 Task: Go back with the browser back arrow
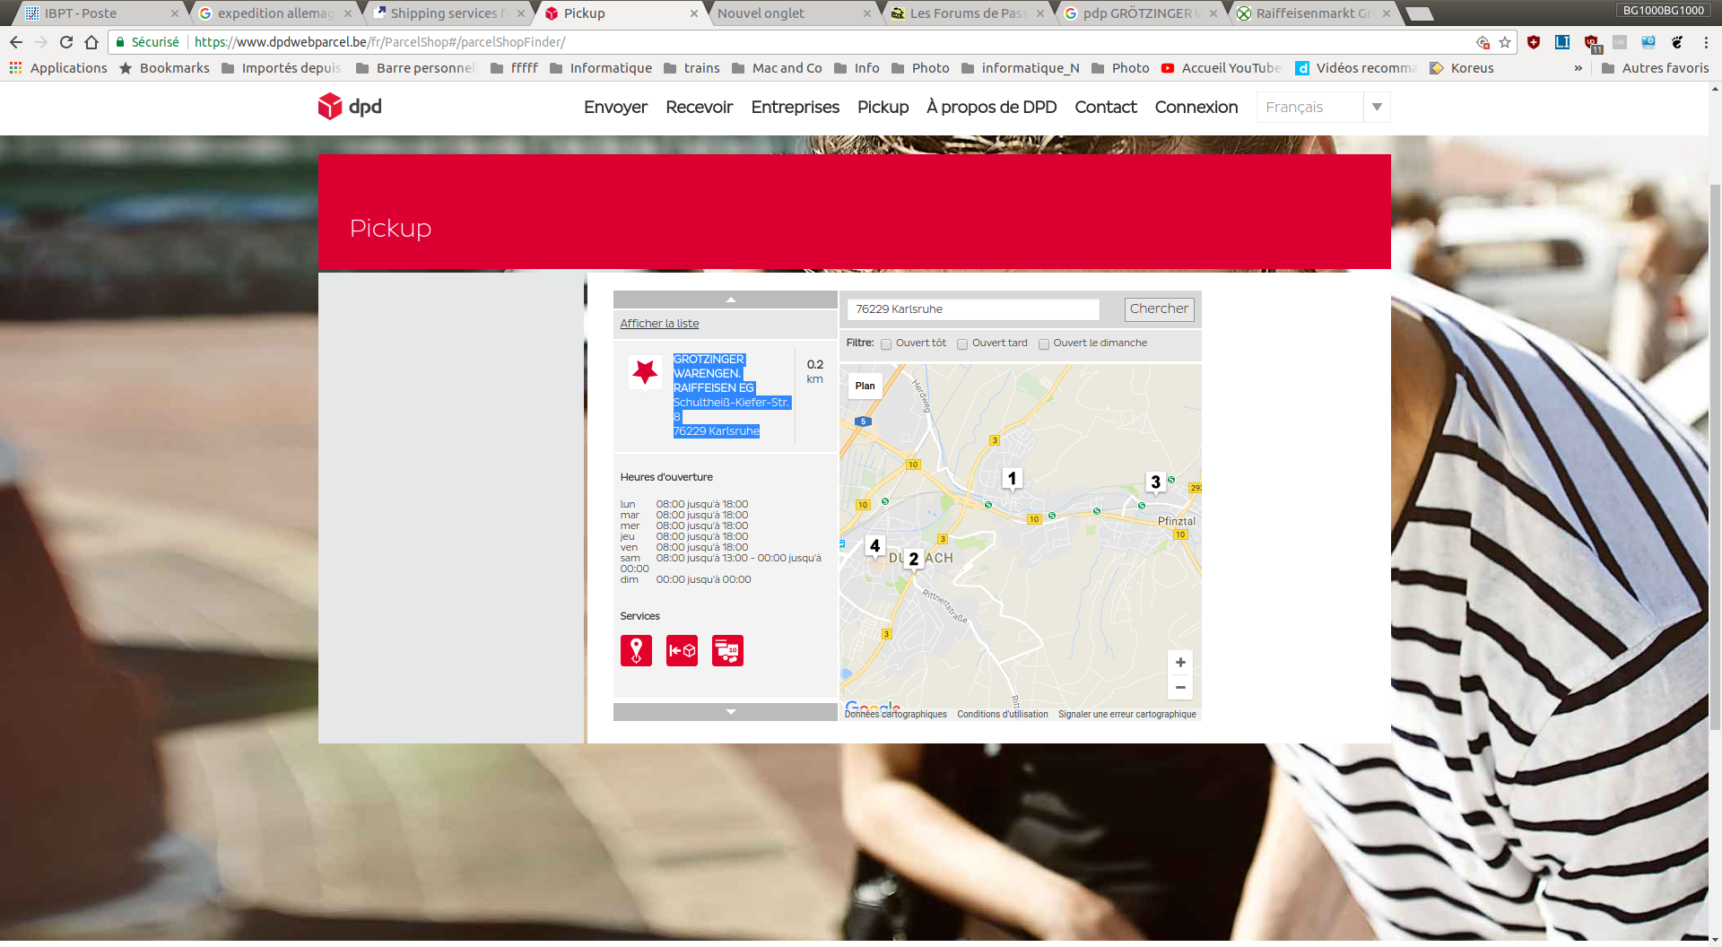tap(16, 42)
